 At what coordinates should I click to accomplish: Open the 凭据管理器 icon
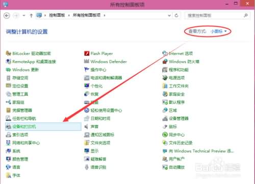(8, 110)
